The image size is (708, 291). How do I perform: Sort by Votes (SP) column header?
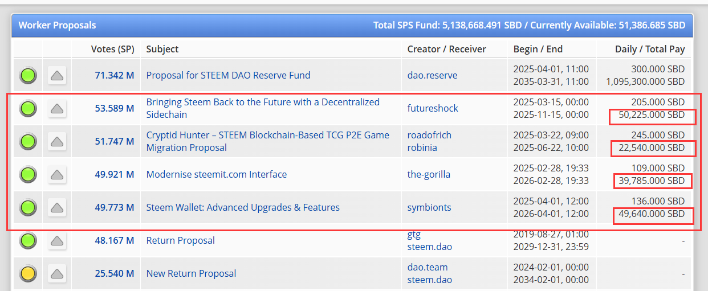coord(113,49)
